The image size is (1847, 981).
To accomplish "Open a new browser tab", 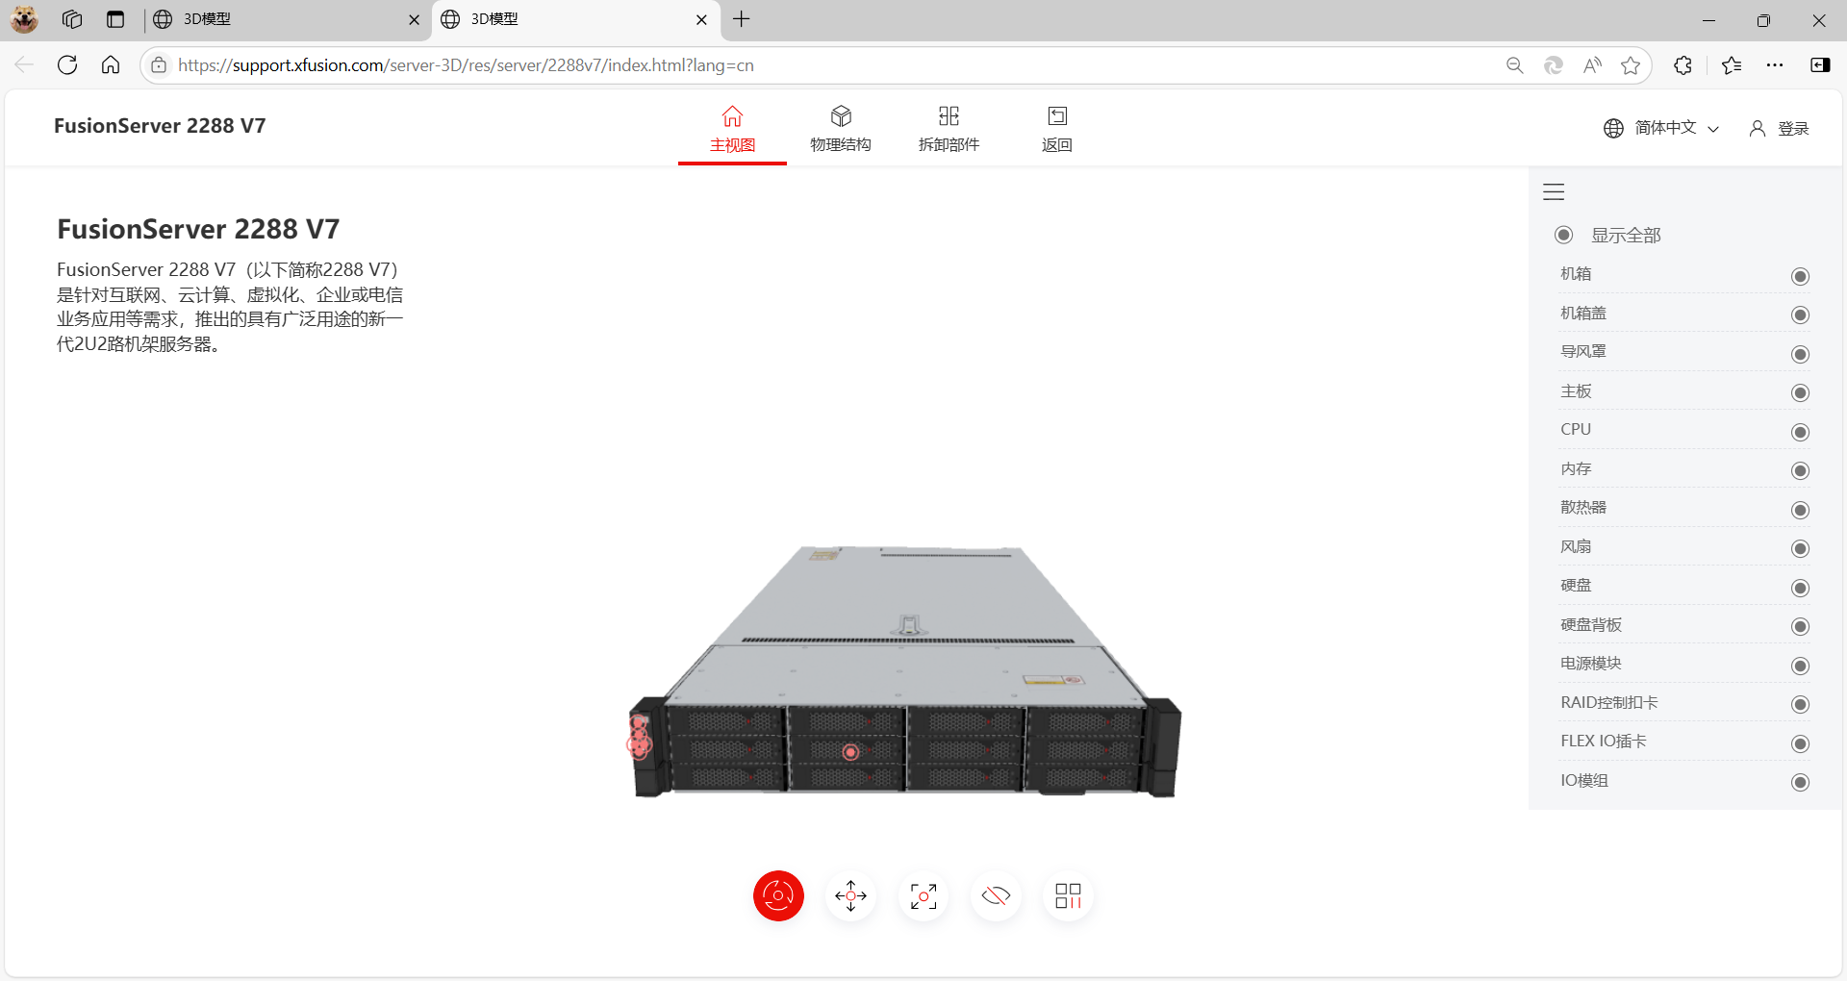I will [x=742, y=19].
